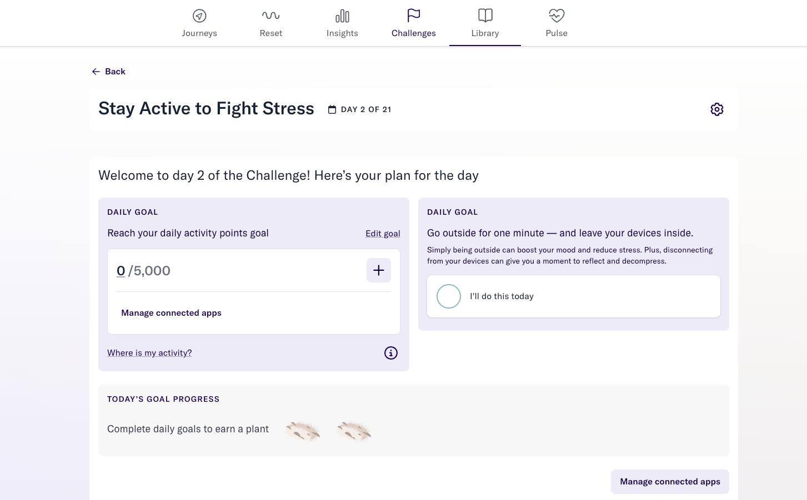
Task: Open the Library book icon
Action: coord(485,16)
